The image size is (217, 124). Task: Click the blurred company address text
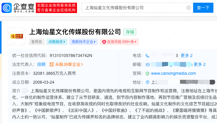[x=183, y=82]
